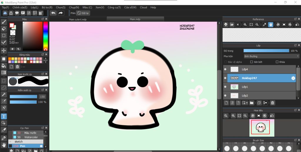This screenshot has height=152, width=301.
Task: Hide the Lớp4 layer
Action: click(225, 69)
